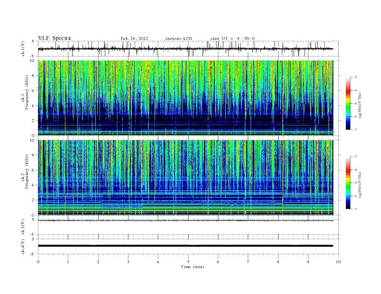Click the "-3" tick on ch.1 color bar
This screenshot has width=381, height=294.
click(355, 77)
